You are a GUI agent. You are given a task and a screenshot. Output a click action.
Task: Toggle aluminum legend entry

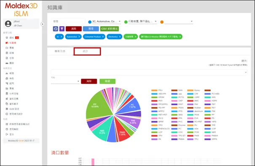[x=195, y=111]
